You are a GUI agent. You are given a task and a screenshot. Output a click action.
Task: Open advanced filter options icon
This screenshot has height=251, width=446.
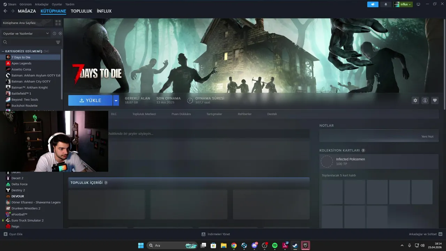click(x=58, y=42)
